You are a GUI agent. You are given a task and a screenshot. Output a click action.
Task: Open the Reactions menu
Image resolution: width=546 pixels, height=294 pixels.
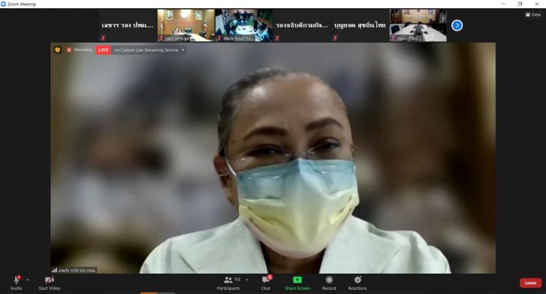click(358, 282)
